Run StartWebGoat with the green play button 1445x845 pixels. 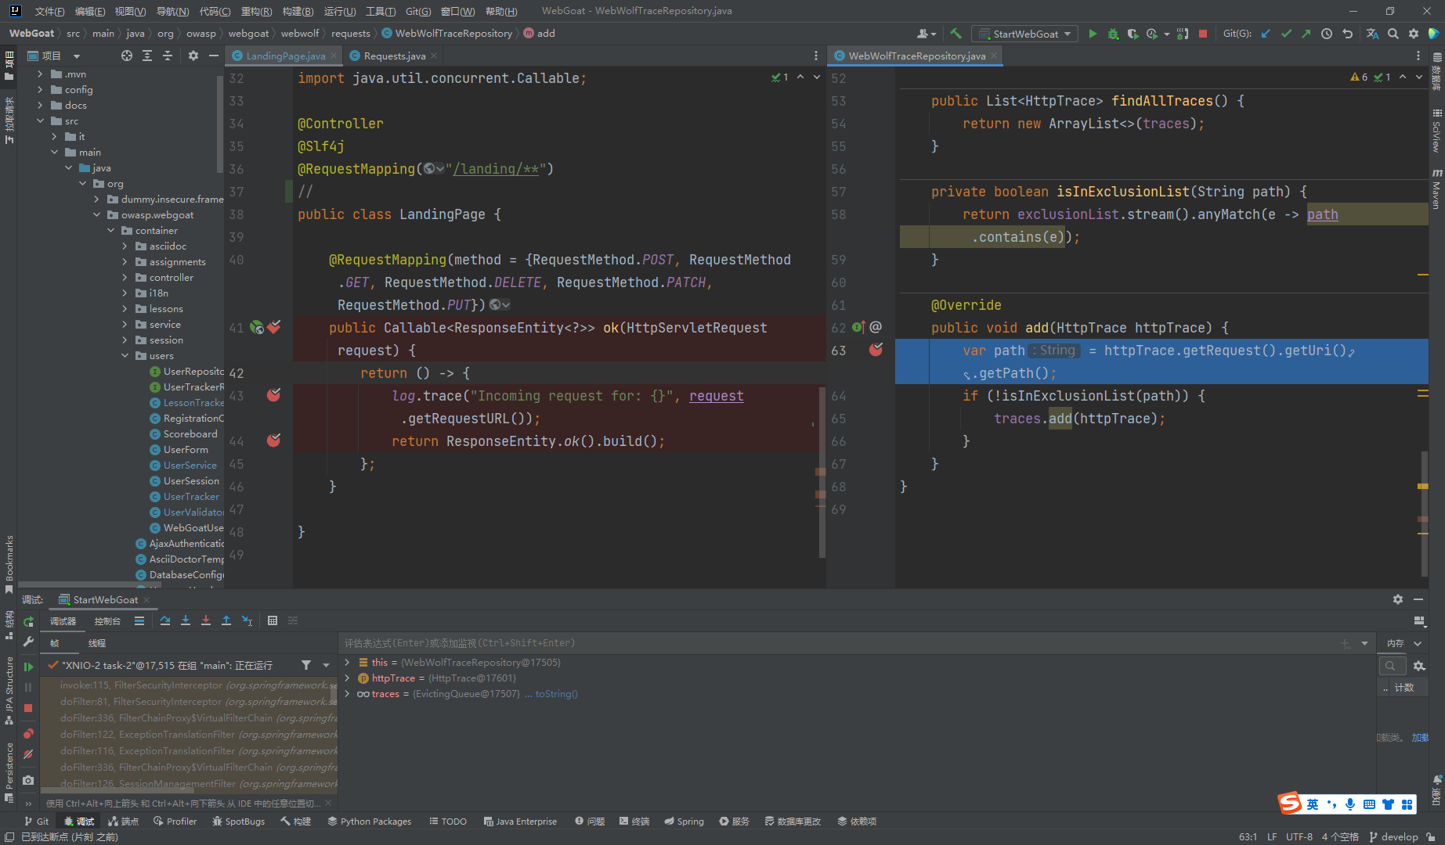click(1093, 34)
